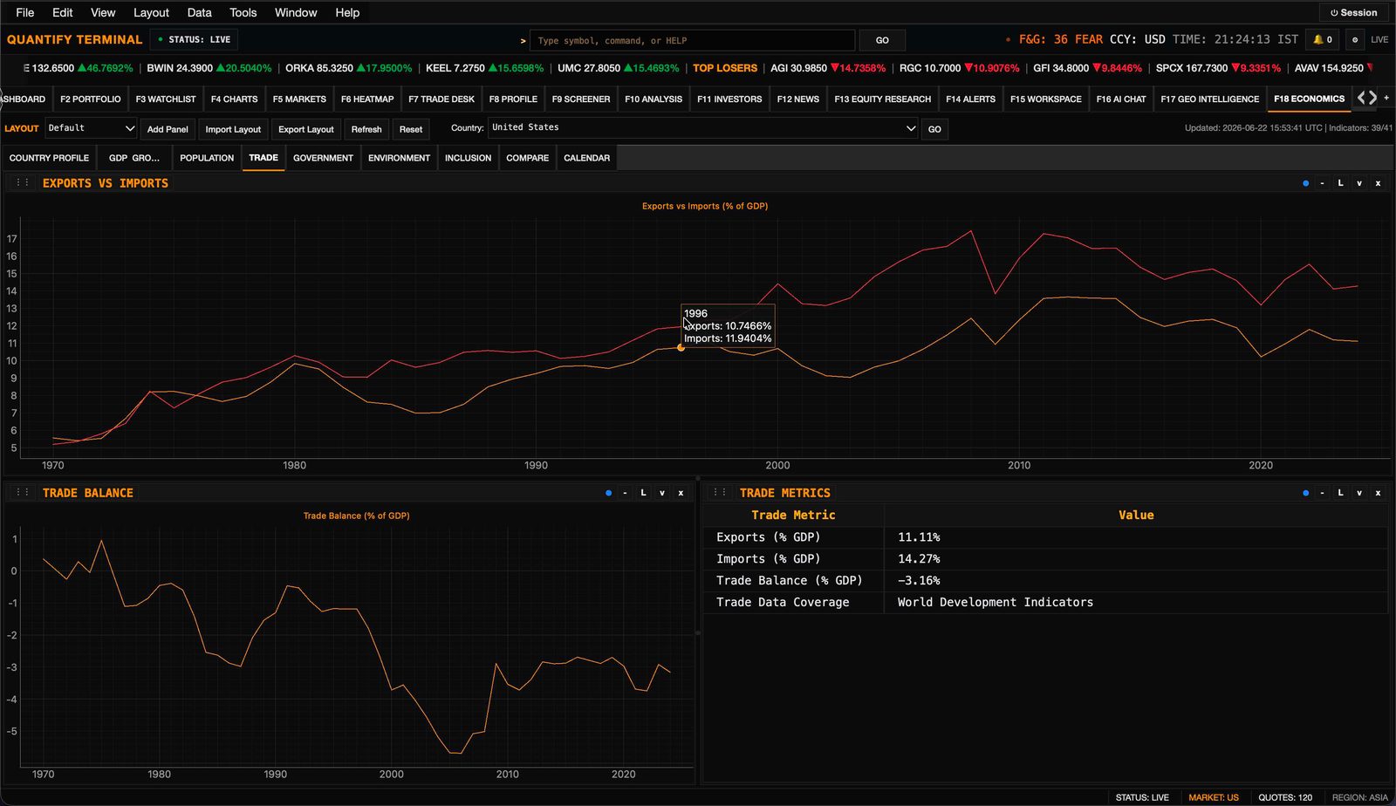1396x806 pixels.
Task: Click the Trade Balance (% GDP) metric row
Action: pyautogui.click(x=1045, y=580)
